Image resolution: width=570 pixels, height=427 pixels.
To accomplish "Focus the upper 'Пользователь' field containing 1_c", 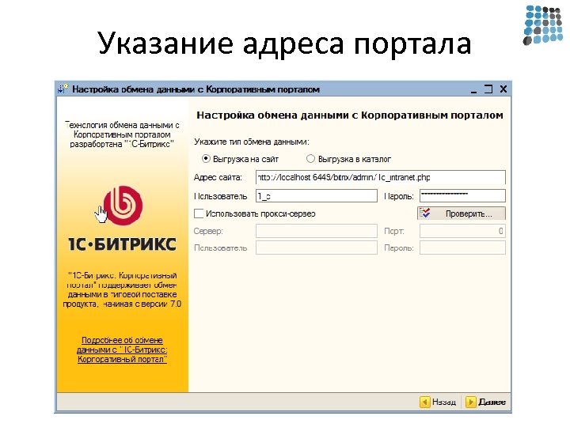I will [316, 196].
